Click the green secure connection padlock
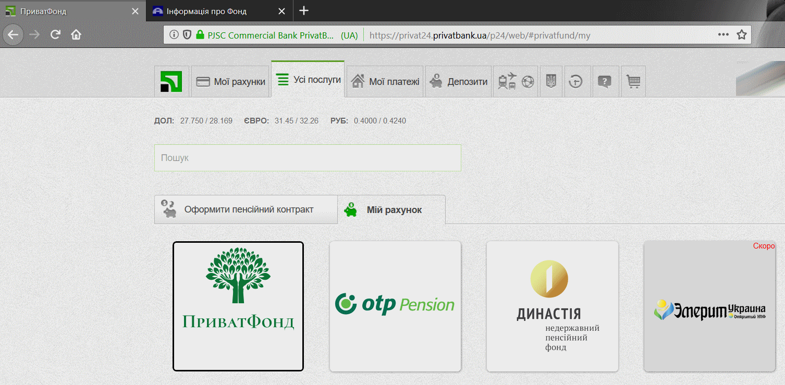Viewport: 785px width, 385px height. (200, 35)
